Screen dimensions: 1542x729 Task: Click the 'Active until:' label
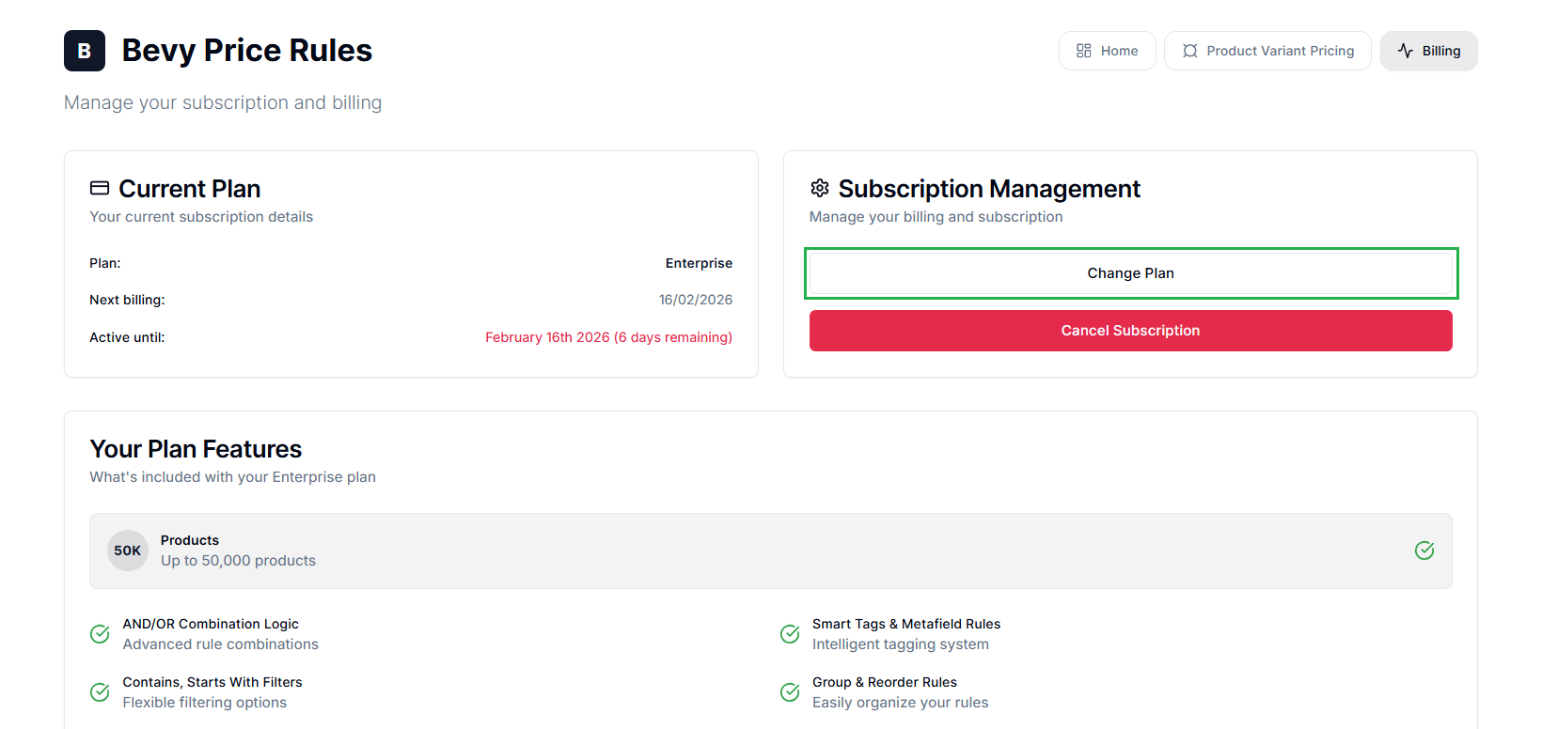127,337
